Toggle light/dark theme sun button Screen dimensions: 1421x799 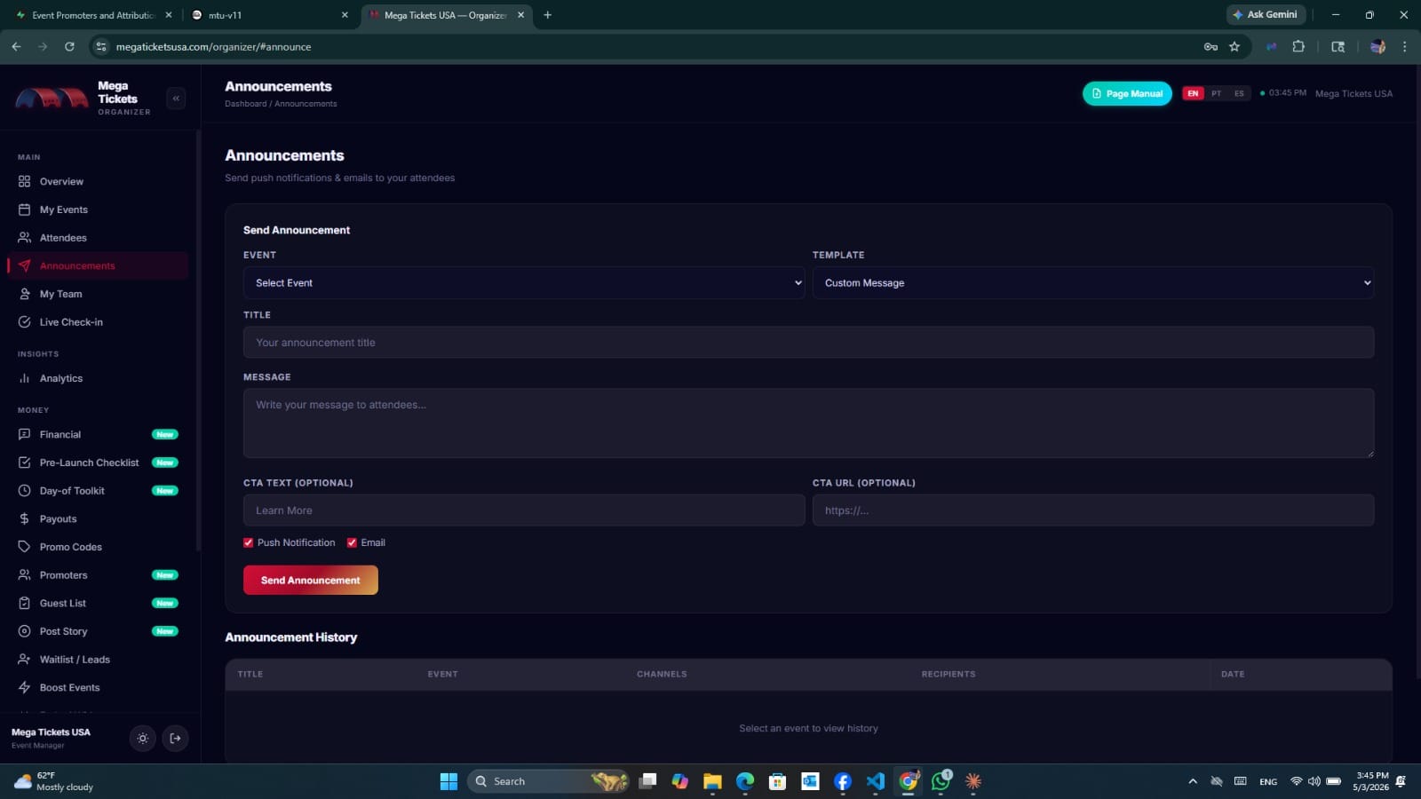pos(142,739)
